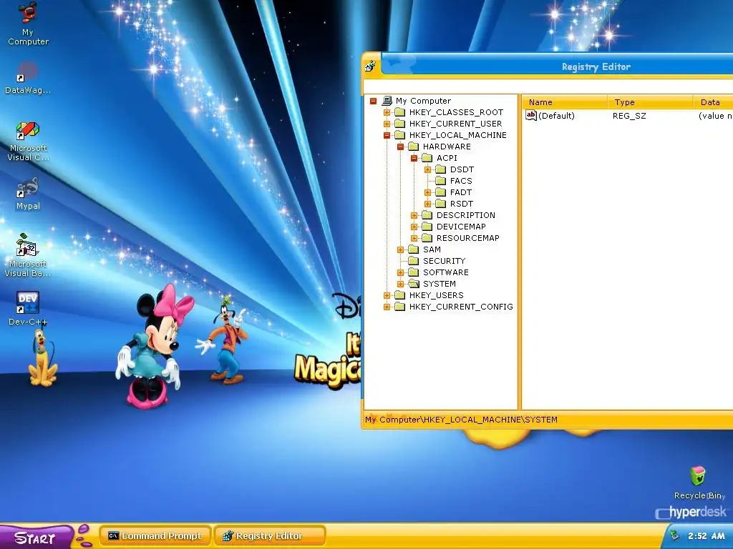Click the Registry Editor title bar
The width and height of the screenshot is (733, 549).
556,66
